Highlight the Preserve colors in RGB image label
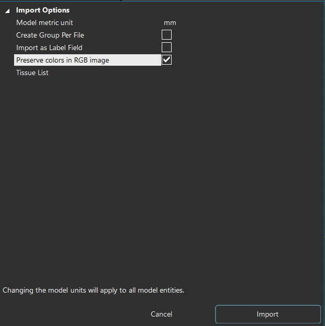 click(x=63, y=60)
